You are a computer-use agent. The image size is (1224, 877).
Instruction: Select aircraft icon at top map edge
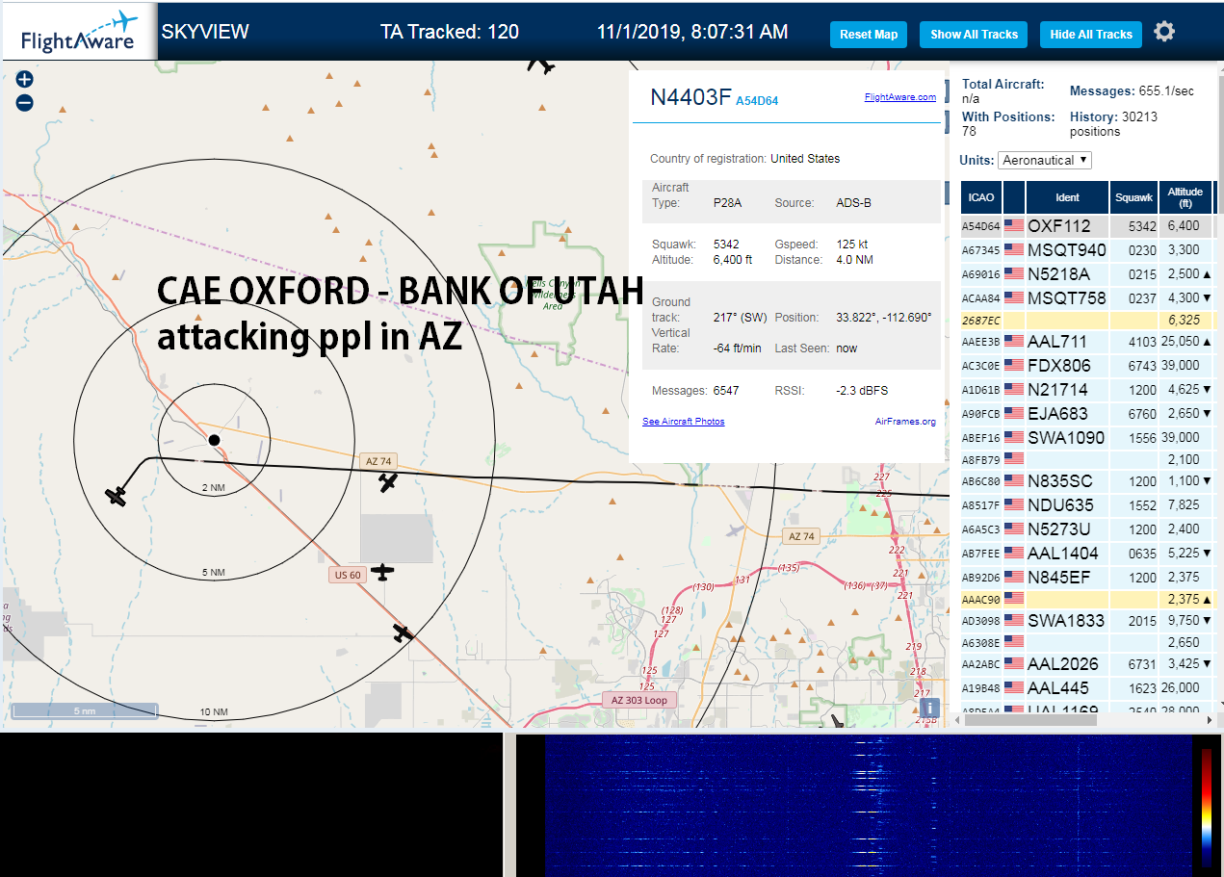point(543,64)
